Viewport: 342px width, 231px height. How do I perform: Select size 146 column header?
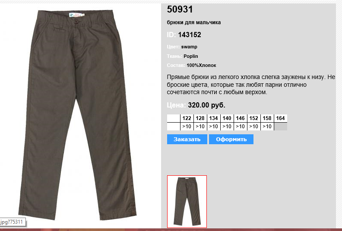[241, 118]
